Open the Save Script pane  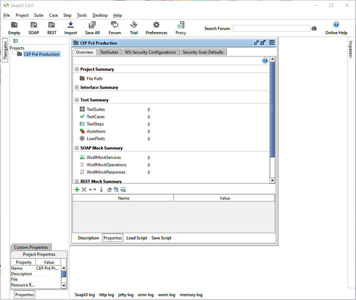point(161,238)
